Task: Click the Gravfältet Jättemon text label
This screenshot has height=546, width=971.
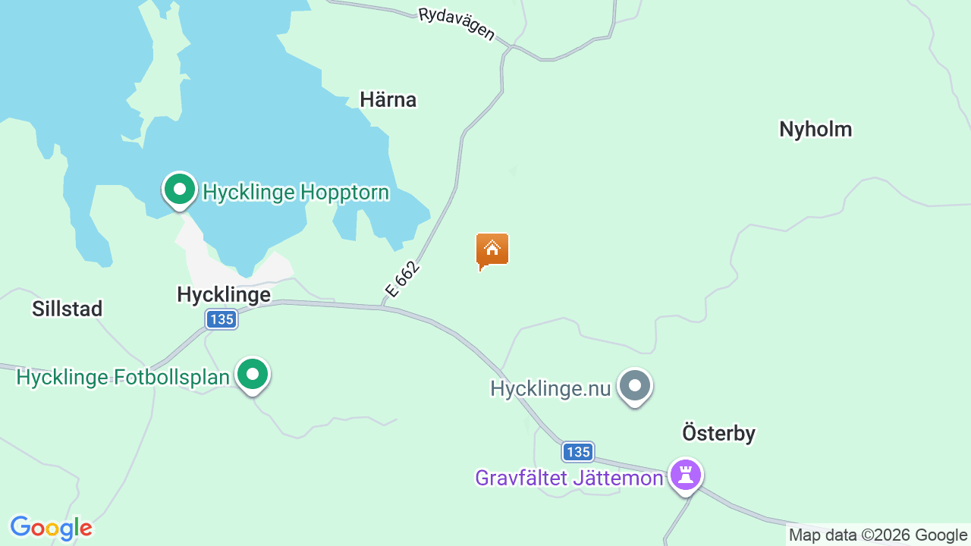Action: pyautogui.click(x=570, y=478)
